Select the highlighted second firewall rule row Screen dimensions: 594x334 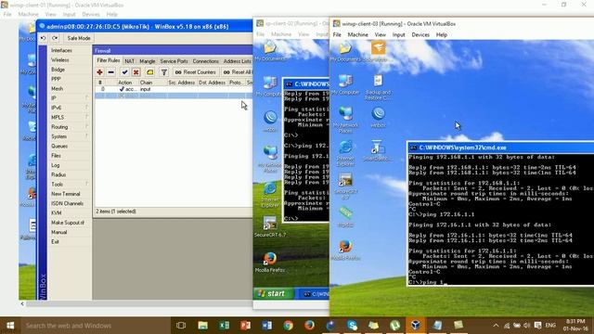point(174,96)
